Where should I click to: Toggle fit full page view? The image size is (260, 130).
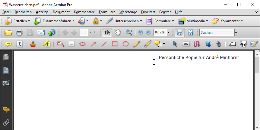click(190, 32)
